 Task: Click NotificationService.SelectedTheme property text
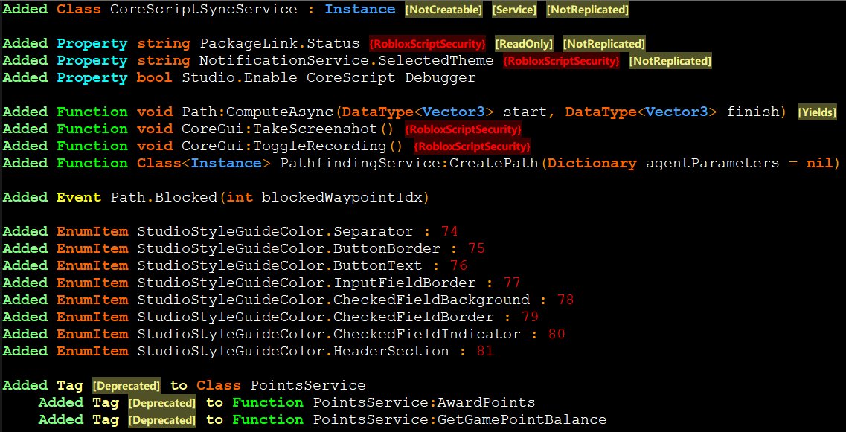point(347,61)
